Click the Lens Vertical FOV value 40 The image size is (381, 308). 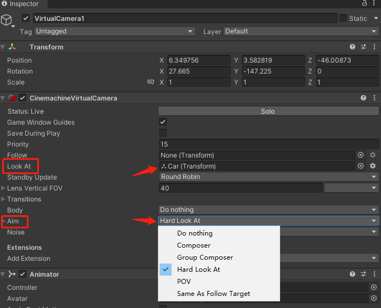pos(241,188)
